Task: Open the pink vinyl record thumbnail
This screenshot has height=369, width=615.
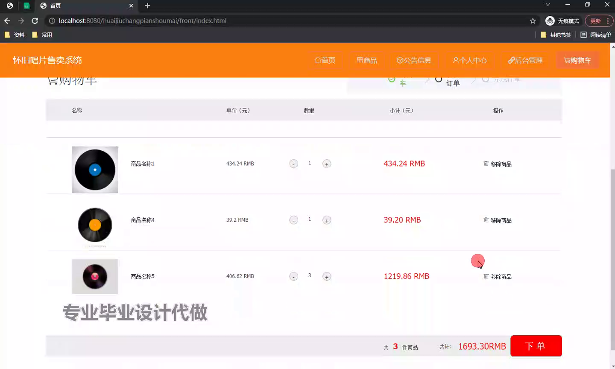Action: (95, 276)
